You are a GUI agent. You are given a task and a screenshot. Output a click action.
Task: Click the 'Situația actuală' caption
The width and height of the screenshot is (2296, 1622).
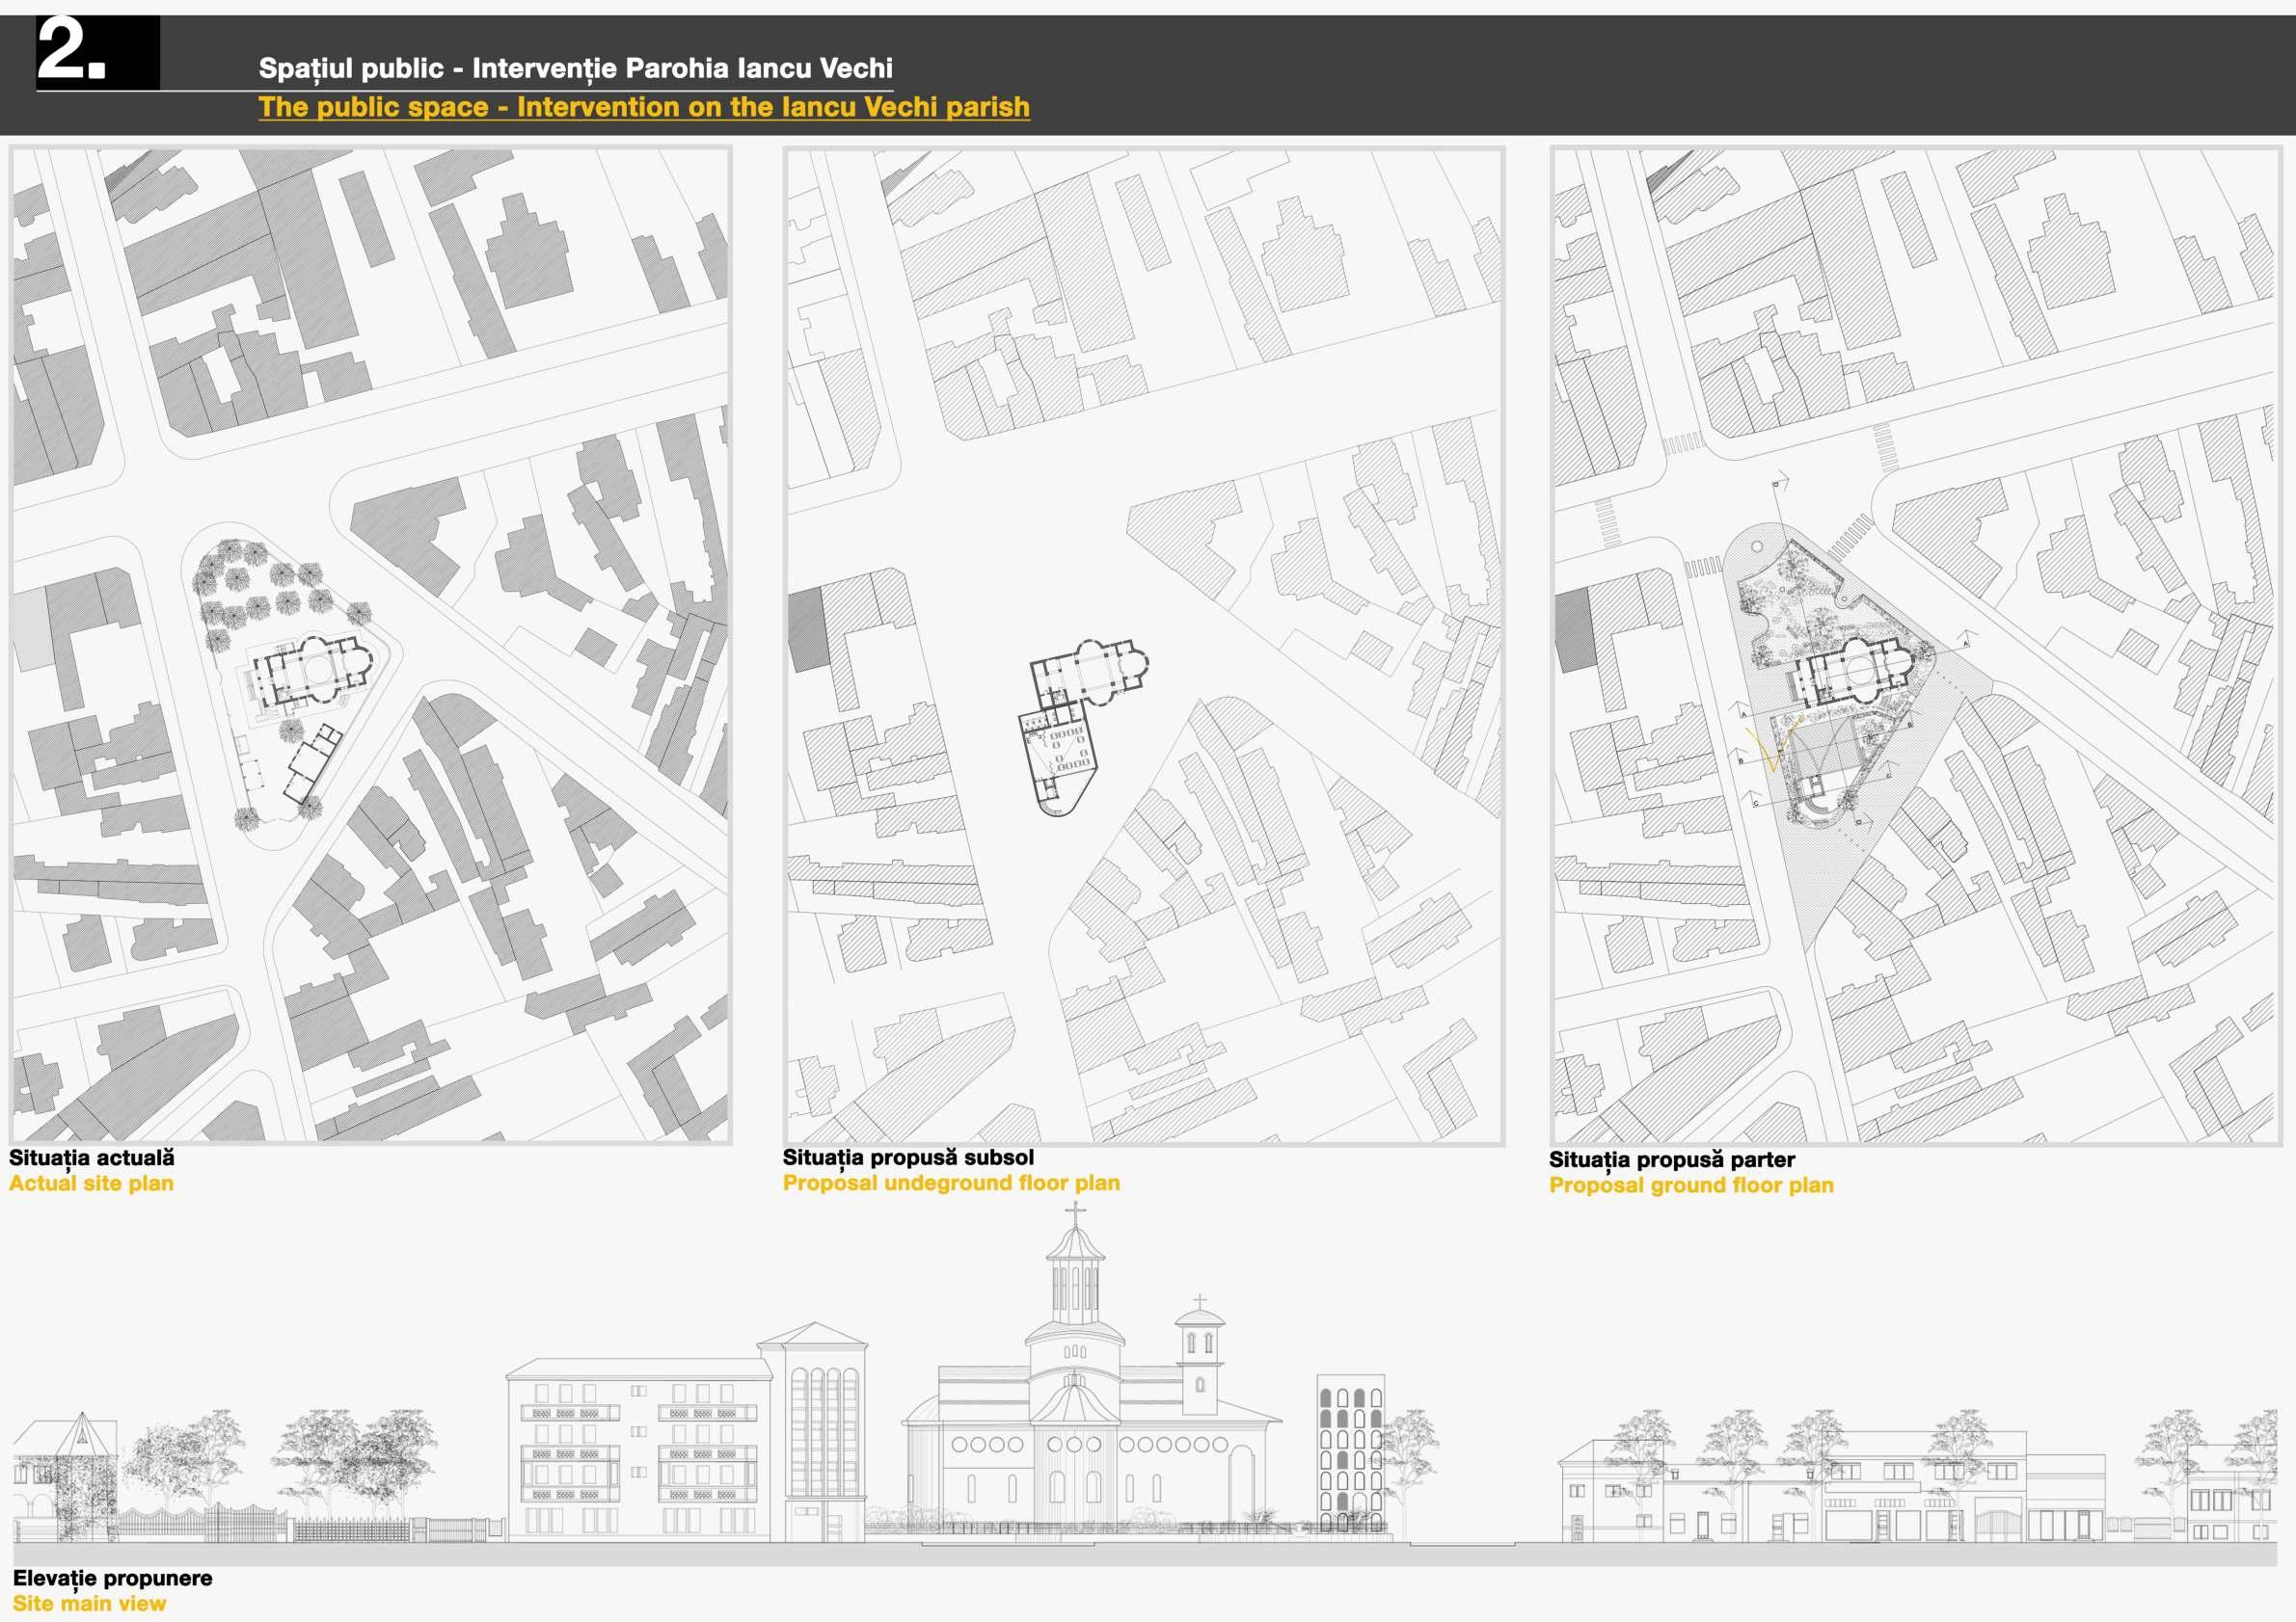point(92,1157)
